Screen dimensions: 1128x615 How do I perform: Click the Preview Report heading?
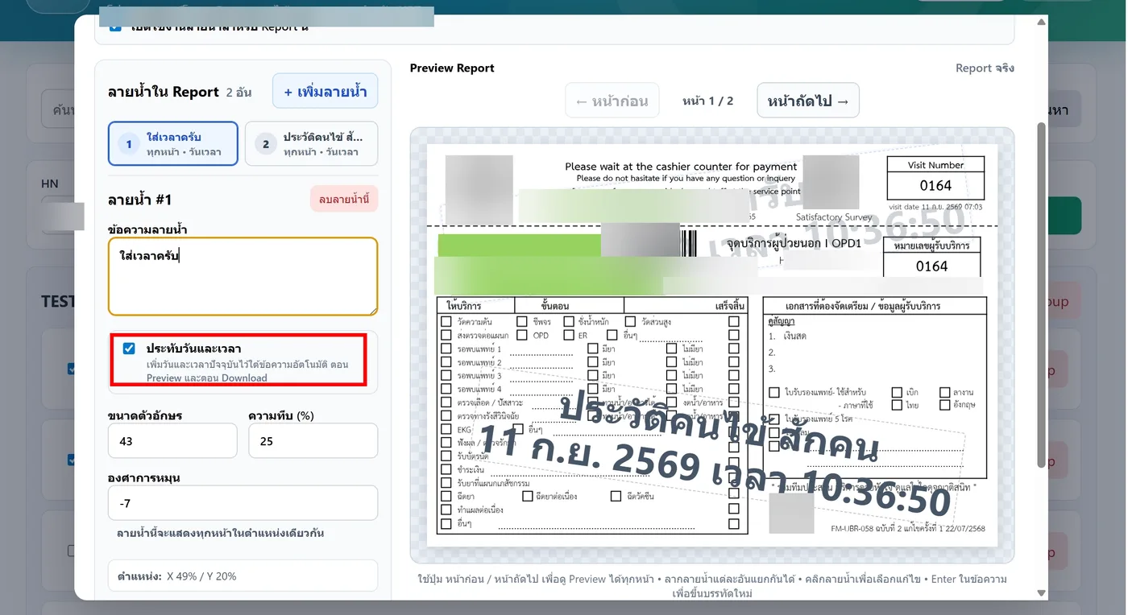click(x=452, y=68)
